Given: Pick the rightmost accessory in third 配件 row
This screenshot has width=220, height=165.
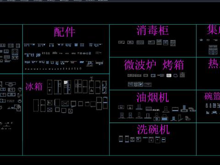Looking at the screenshot, I should 99,63.
